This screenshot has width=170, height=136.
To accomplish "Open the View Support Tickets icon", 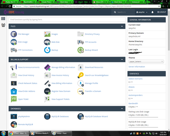I will point(47,99).
